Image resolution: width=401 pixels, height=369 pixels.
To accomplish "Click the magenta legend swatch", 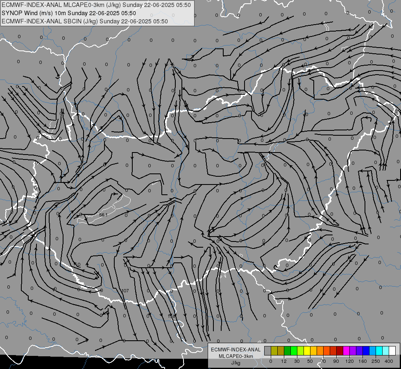I will (x=347, y=351).
